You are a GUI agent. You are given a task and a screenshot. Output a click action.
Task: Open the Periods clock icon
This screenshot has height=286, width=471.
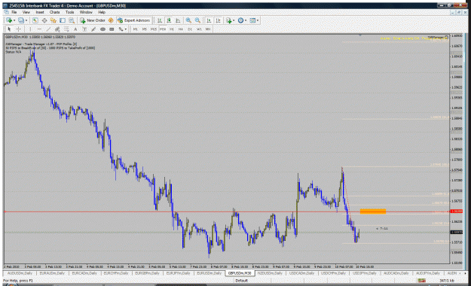click(240, 20)
